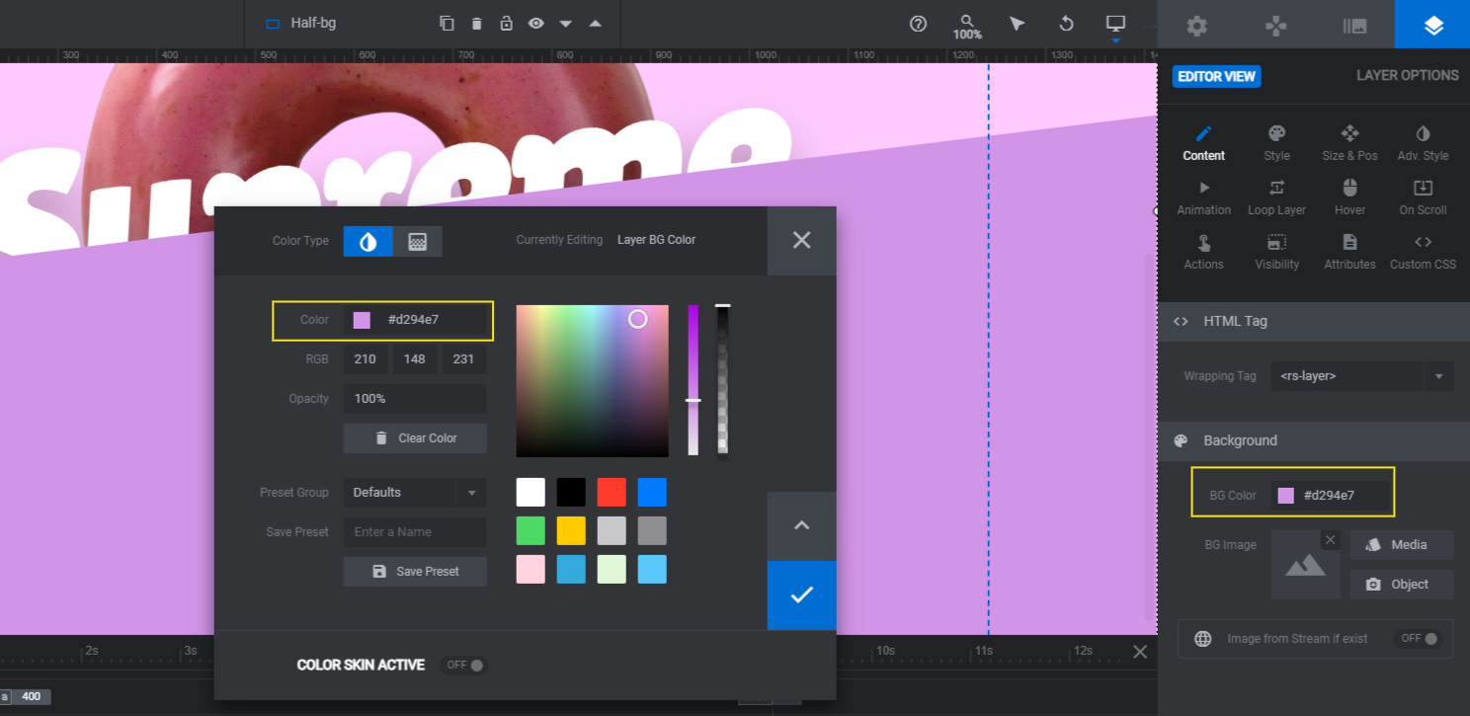Image resolution: width=1470 pixels, height=716 pixels.
Task: Open the desktop device view selector
Action: pos(1115,24)
